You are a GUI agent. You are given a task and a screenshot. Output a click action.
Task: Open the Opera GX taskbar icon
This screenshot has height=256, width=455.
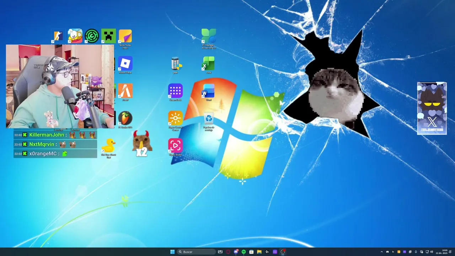pyautogui.click(x=228, y=252)
